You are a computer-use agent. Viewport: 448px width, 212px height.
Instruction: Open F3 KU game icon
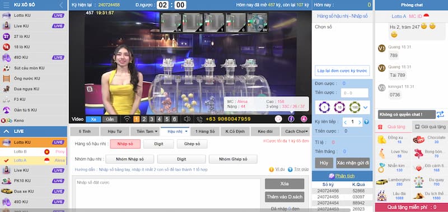(x=6, y=100)
